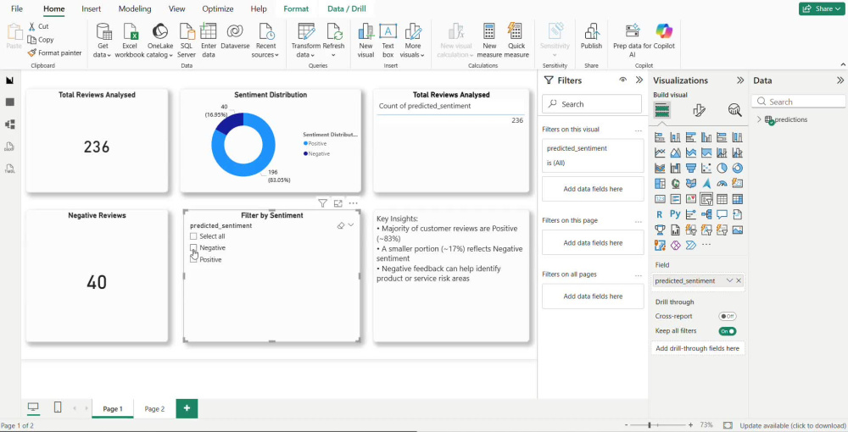Select the Stacked bar chart visual
The height and width of the screenshot is (432, 848).
point(660,137)
